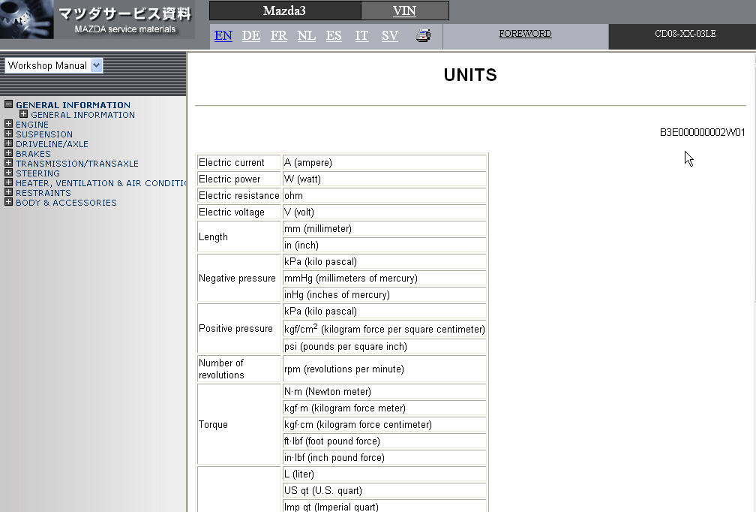Expand the RESTRAINTS tree node
Viewport: 756px width, 512px height.
click(x=9, y=192)
